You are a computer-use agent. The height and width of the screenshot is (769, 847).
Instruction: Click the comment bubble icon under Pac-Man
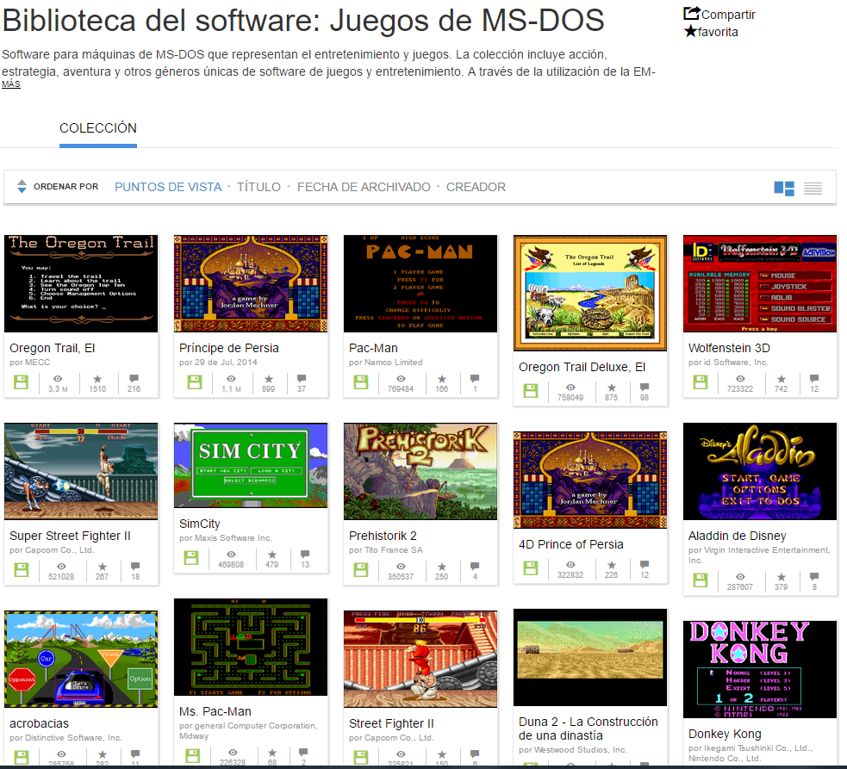coord(474,381)
